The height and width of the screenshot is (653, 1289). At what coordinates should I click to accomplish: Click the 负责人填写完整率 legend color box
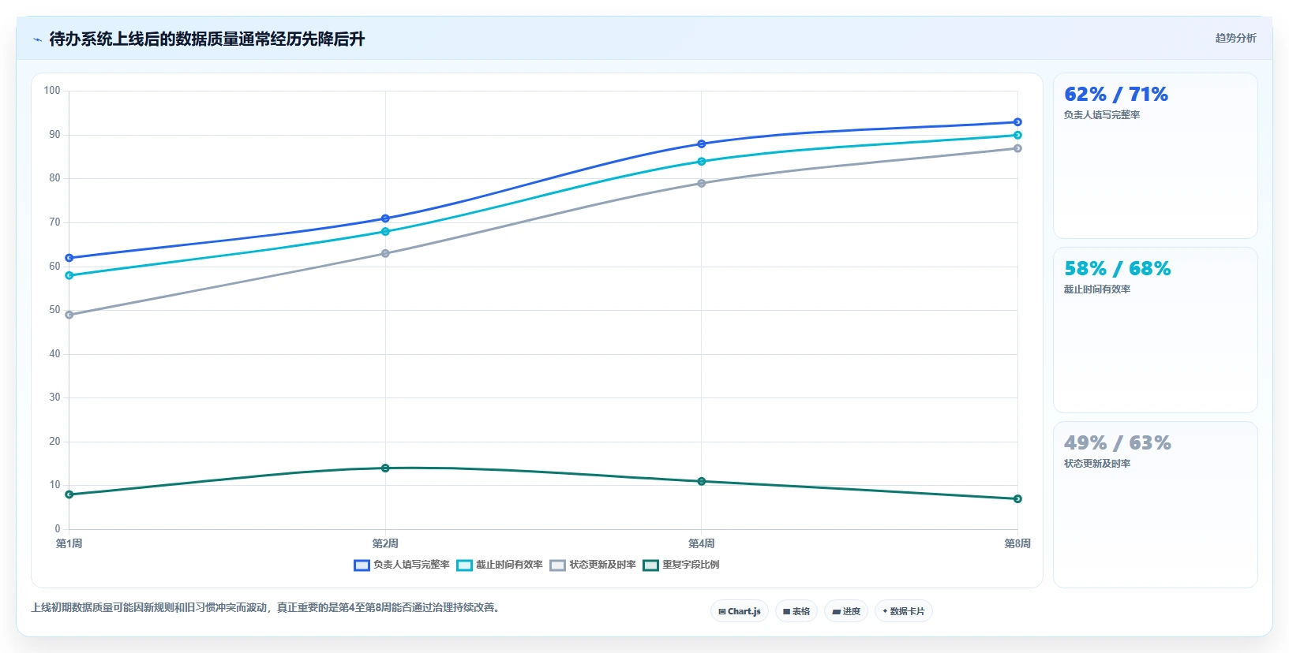click(362, 565)
